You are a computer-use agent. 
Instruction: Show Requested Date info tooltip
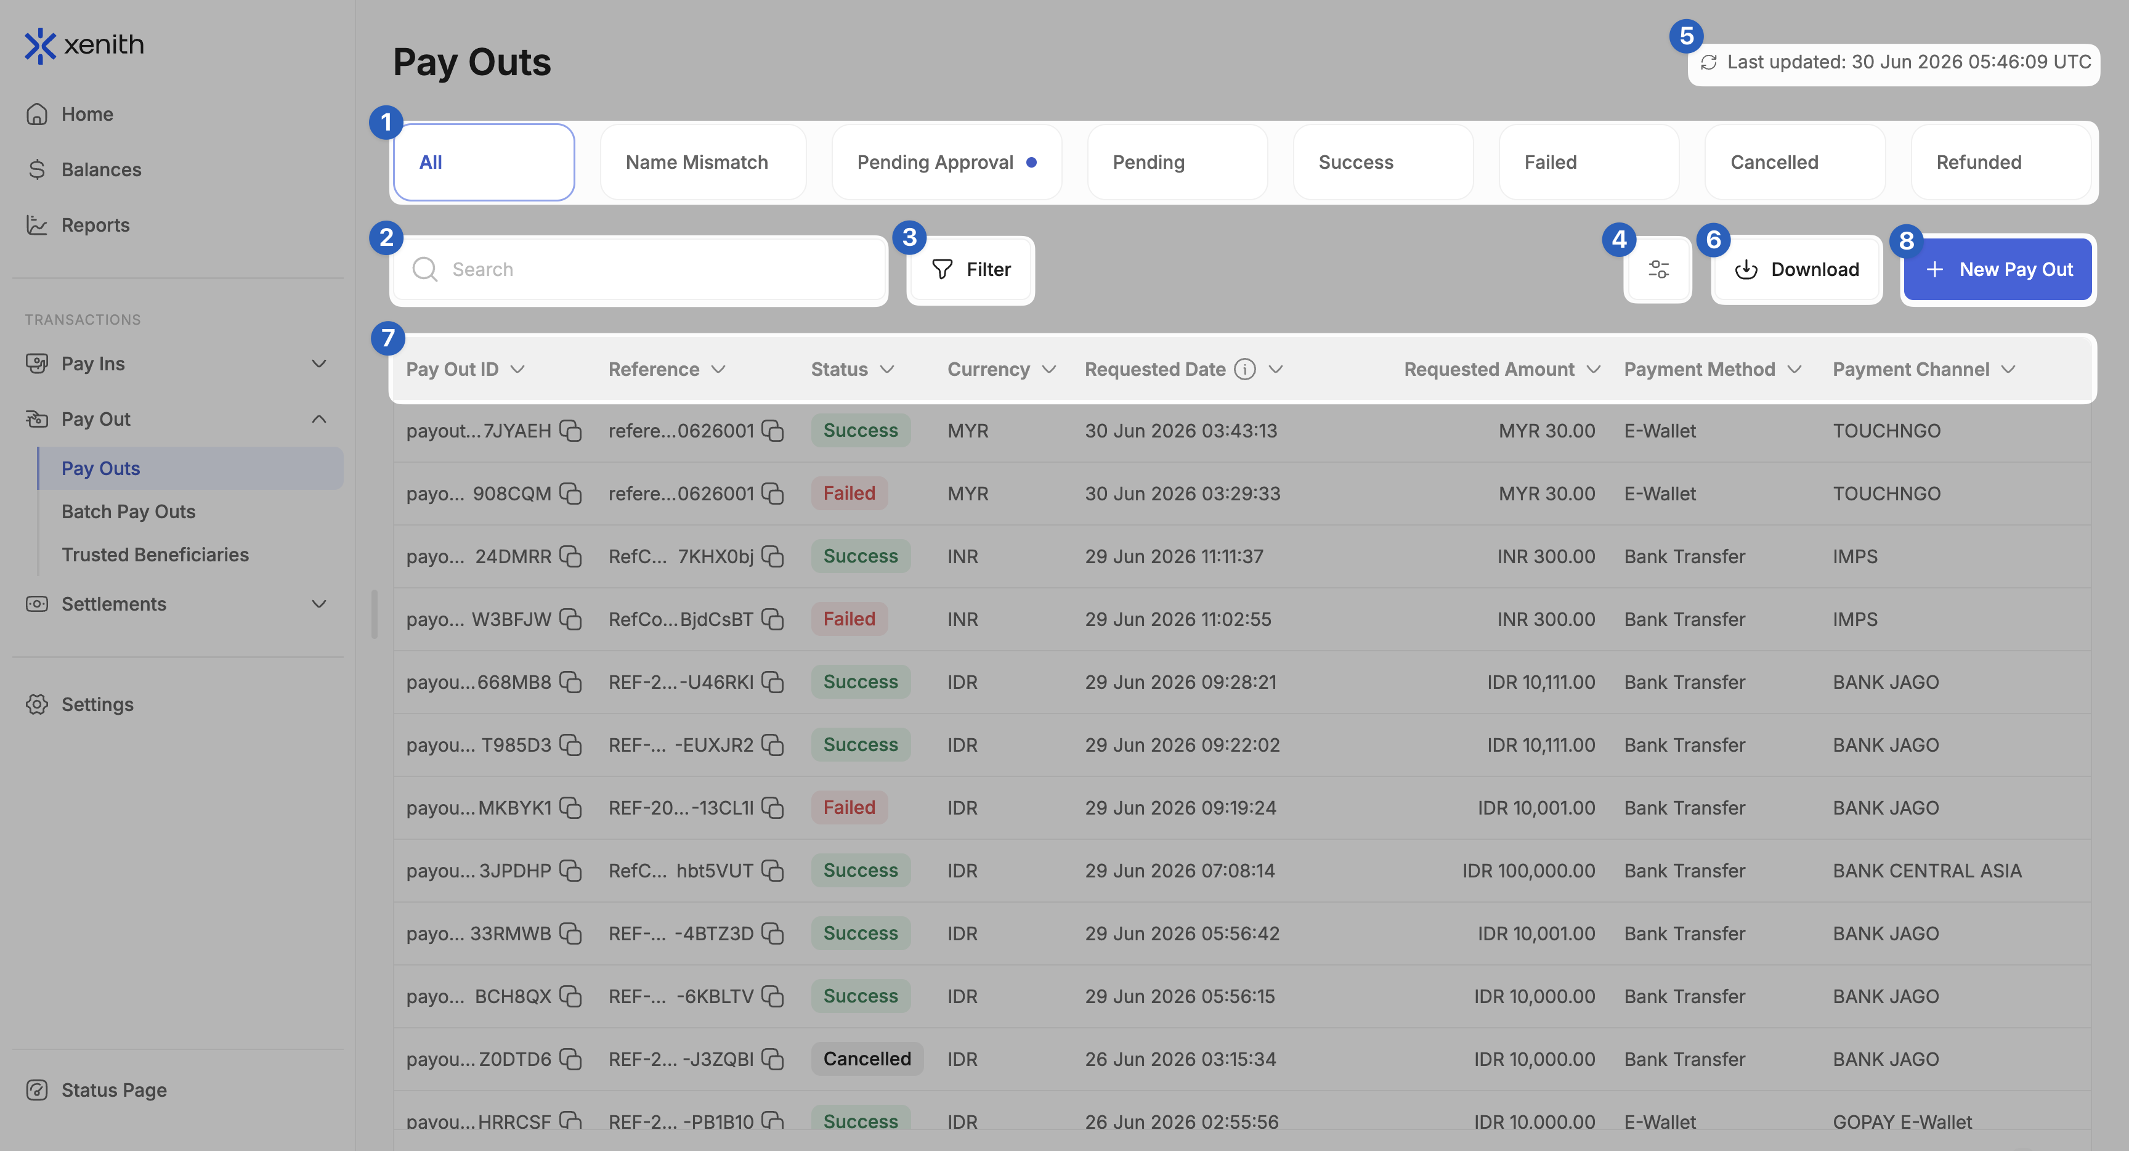[x=1244, y=370]
